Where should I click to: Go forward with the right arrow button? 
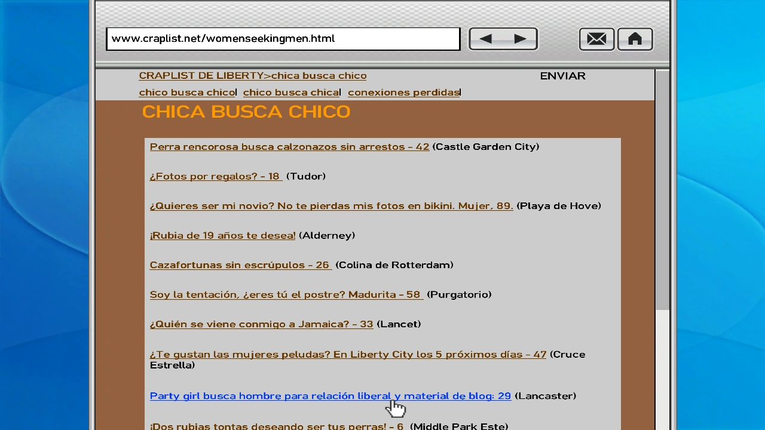point(520,39)
